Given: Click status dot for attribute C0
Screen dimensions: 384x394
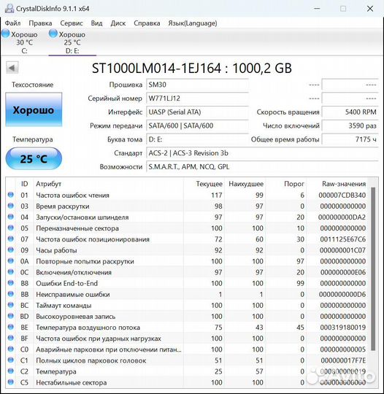Looking at the screenshot, I should (10, 349).
